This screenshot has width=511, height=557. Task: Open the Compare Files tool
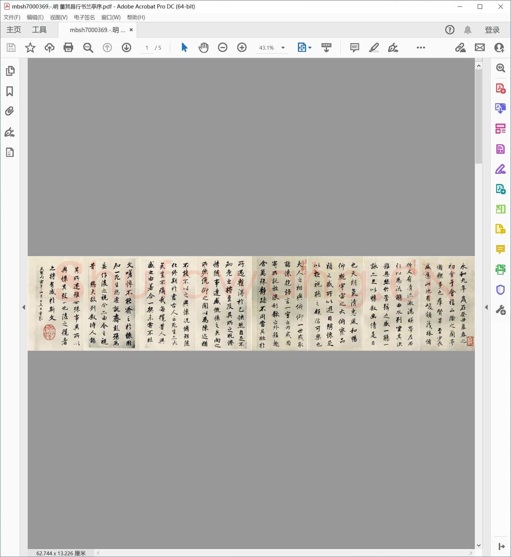[x=500, y=209]
